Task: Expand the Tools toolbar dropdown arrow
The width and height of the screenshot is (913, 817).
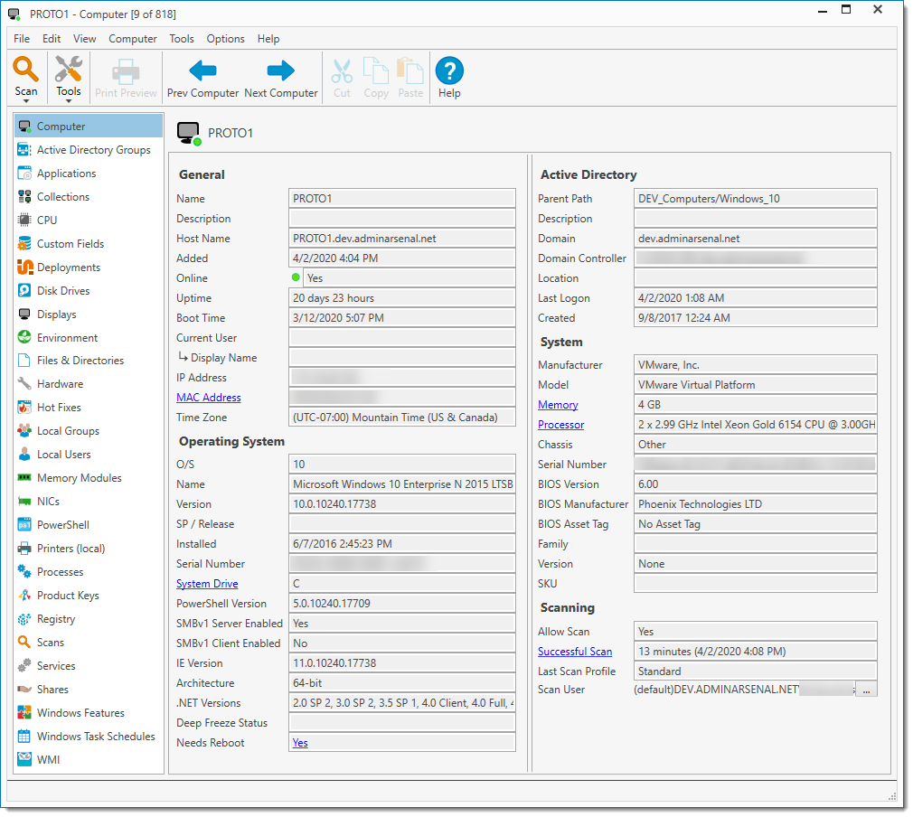Action: 69,101
